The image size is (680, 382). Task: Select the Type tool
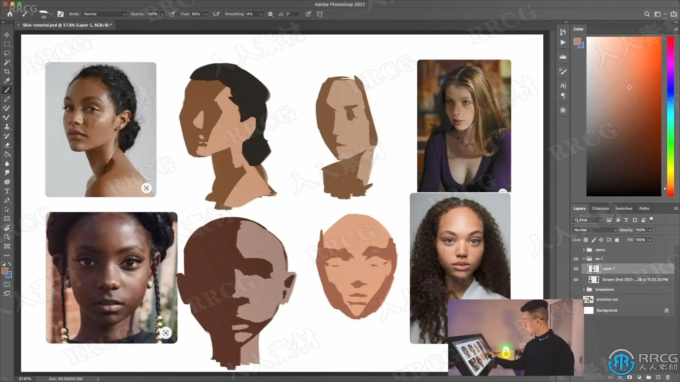pos(7,191)
